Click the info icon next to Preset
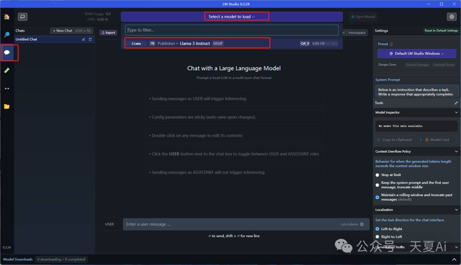 pos(391,44)
